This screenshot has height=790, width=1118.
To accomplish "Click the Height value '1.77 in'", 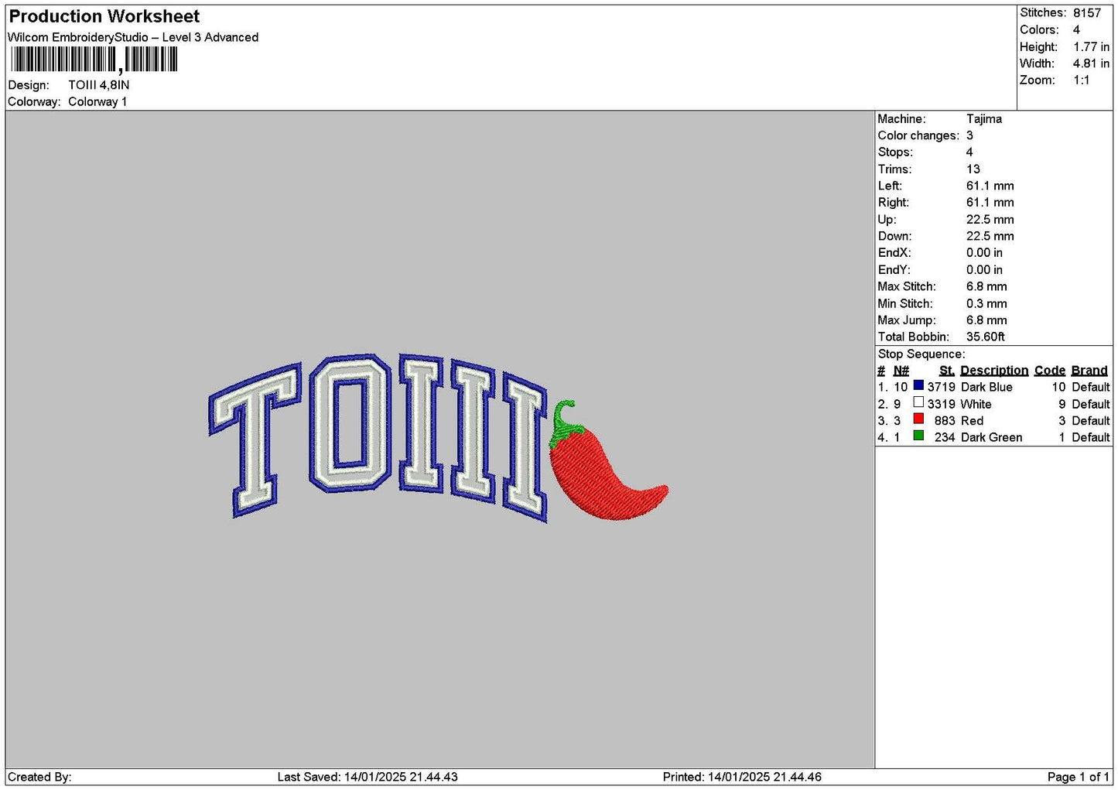I will pos(1091,47).
